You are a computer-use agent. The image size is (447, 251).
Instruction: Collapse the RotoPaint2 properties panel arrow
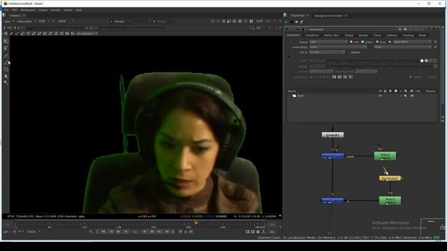point(287,29)
